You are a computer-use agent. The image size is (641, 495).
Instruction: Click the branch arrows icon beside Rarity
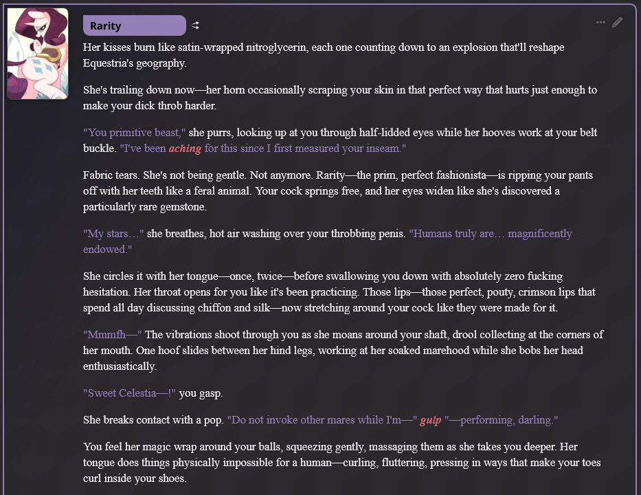pyautogui.click(x=195, y=25)
